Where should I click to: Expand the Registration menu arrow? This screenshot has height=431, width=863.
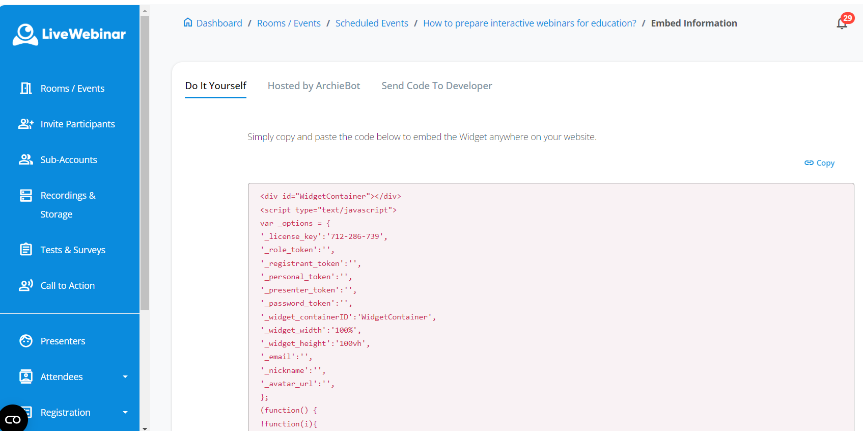pos(125,413)
